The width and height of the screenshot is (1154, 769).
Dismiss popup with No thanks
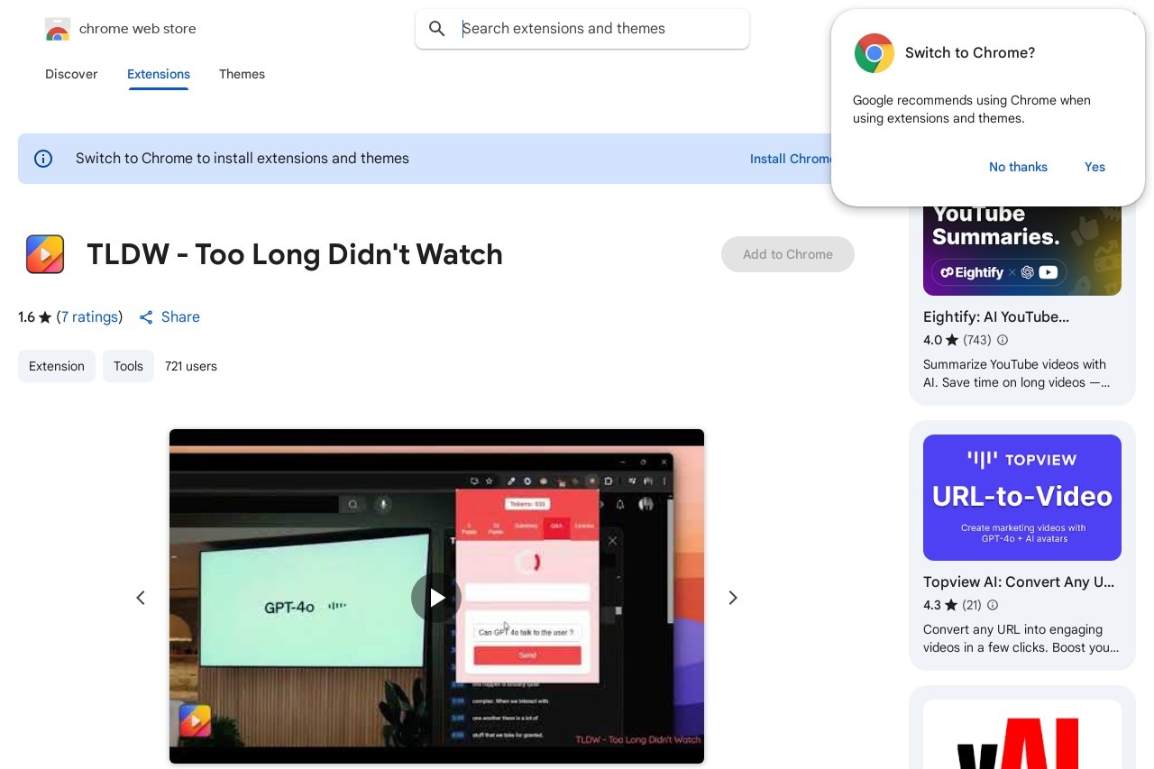[1018, 167]
